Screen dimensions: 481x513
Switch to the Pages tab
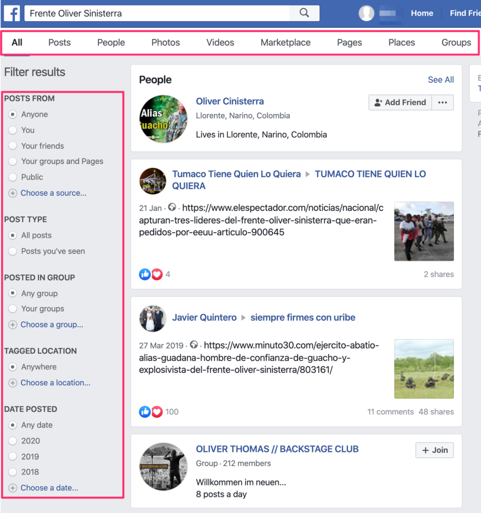[349, 43]
